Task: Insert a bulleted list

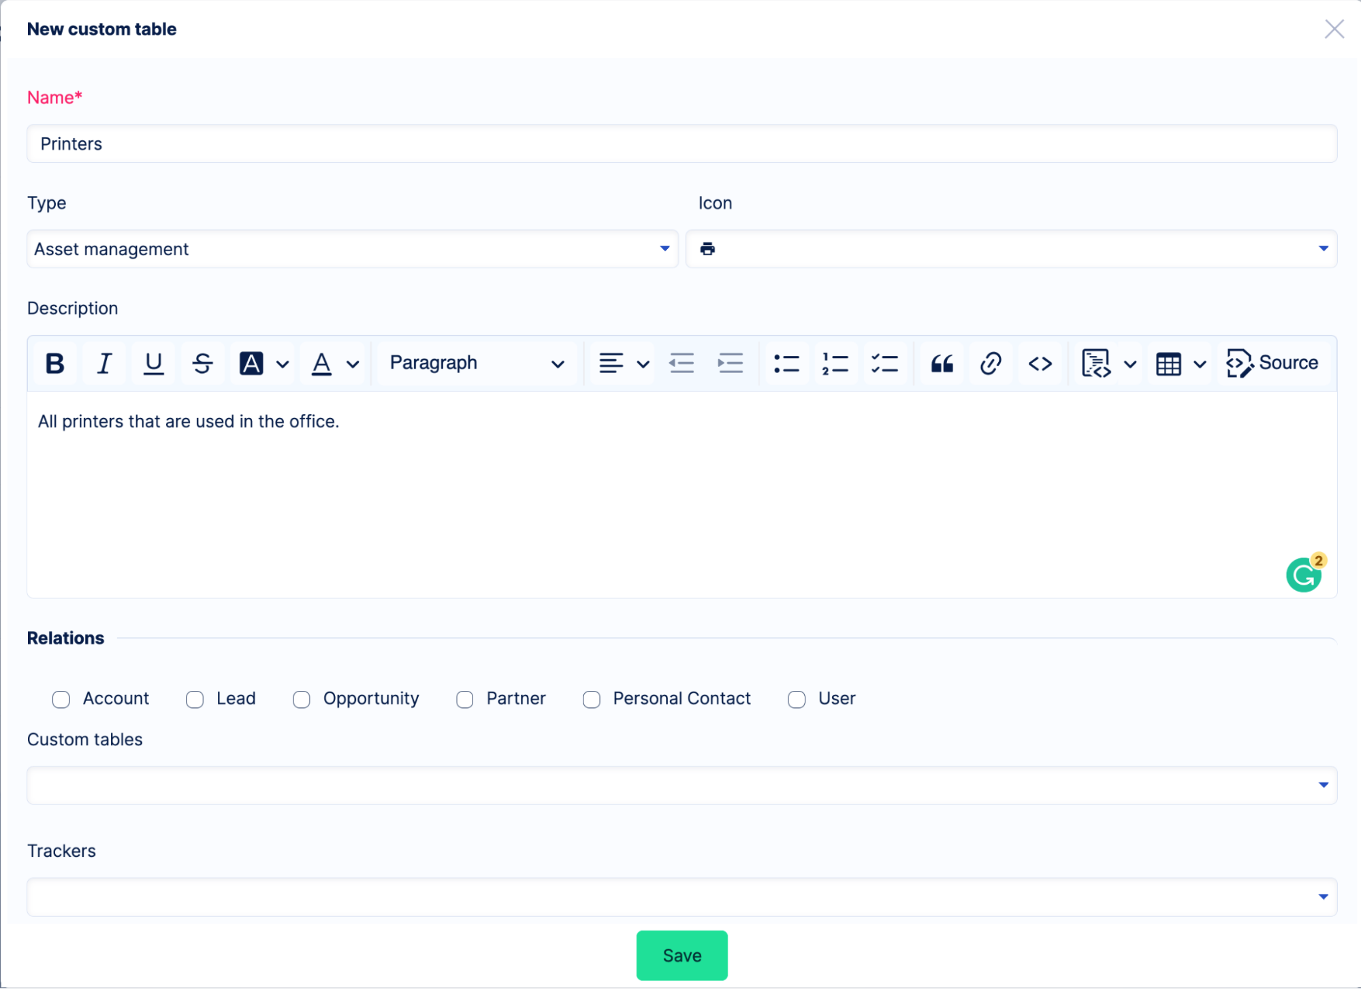Action: coord(786,363)
